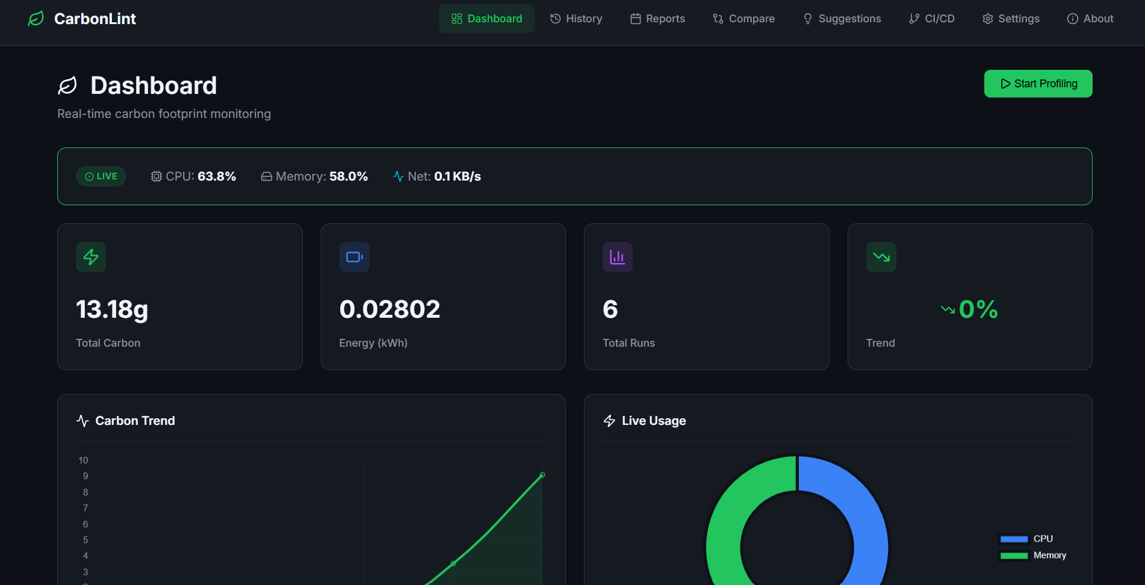
Task: Click the Suggestions lightbulb icon
Action: tap(808, 19)
